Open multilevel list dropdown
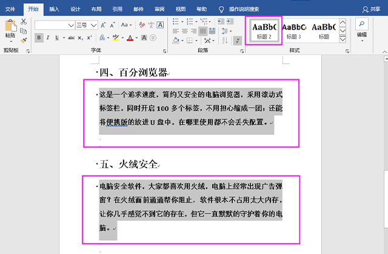The image size is (388, 254). pos(210,22)
